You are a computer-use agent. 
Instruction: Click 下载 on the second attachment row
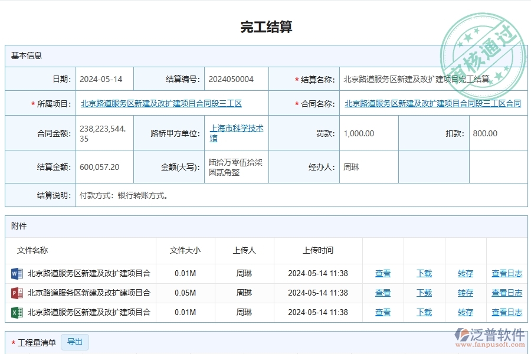pos(424,293)
